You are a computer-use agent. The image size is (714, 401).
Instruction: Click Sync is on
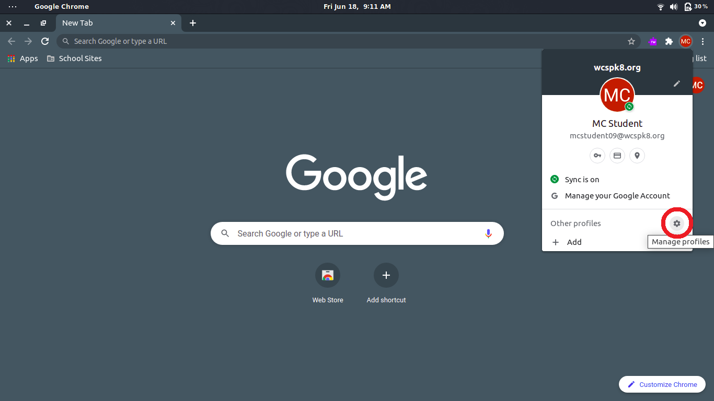(617, 180)
